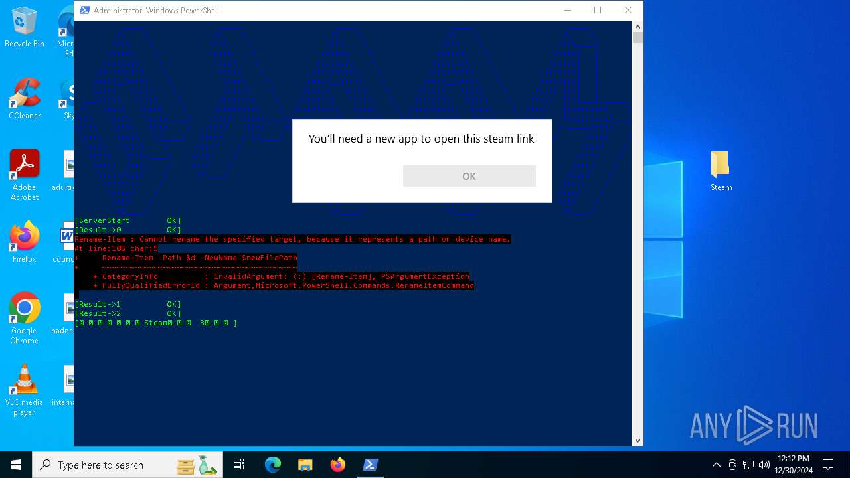This screenshot has height=478, width=850.
Task: Click the '[Result->2 OK]' line
Action: click(127, 313)
